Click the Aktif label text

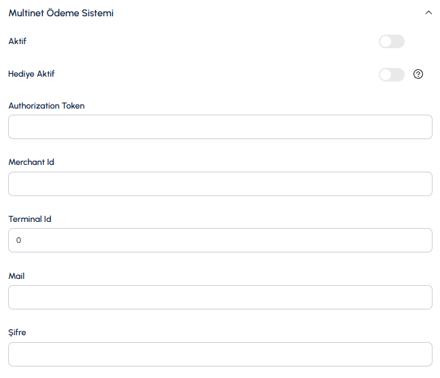[x=18, y=41]
